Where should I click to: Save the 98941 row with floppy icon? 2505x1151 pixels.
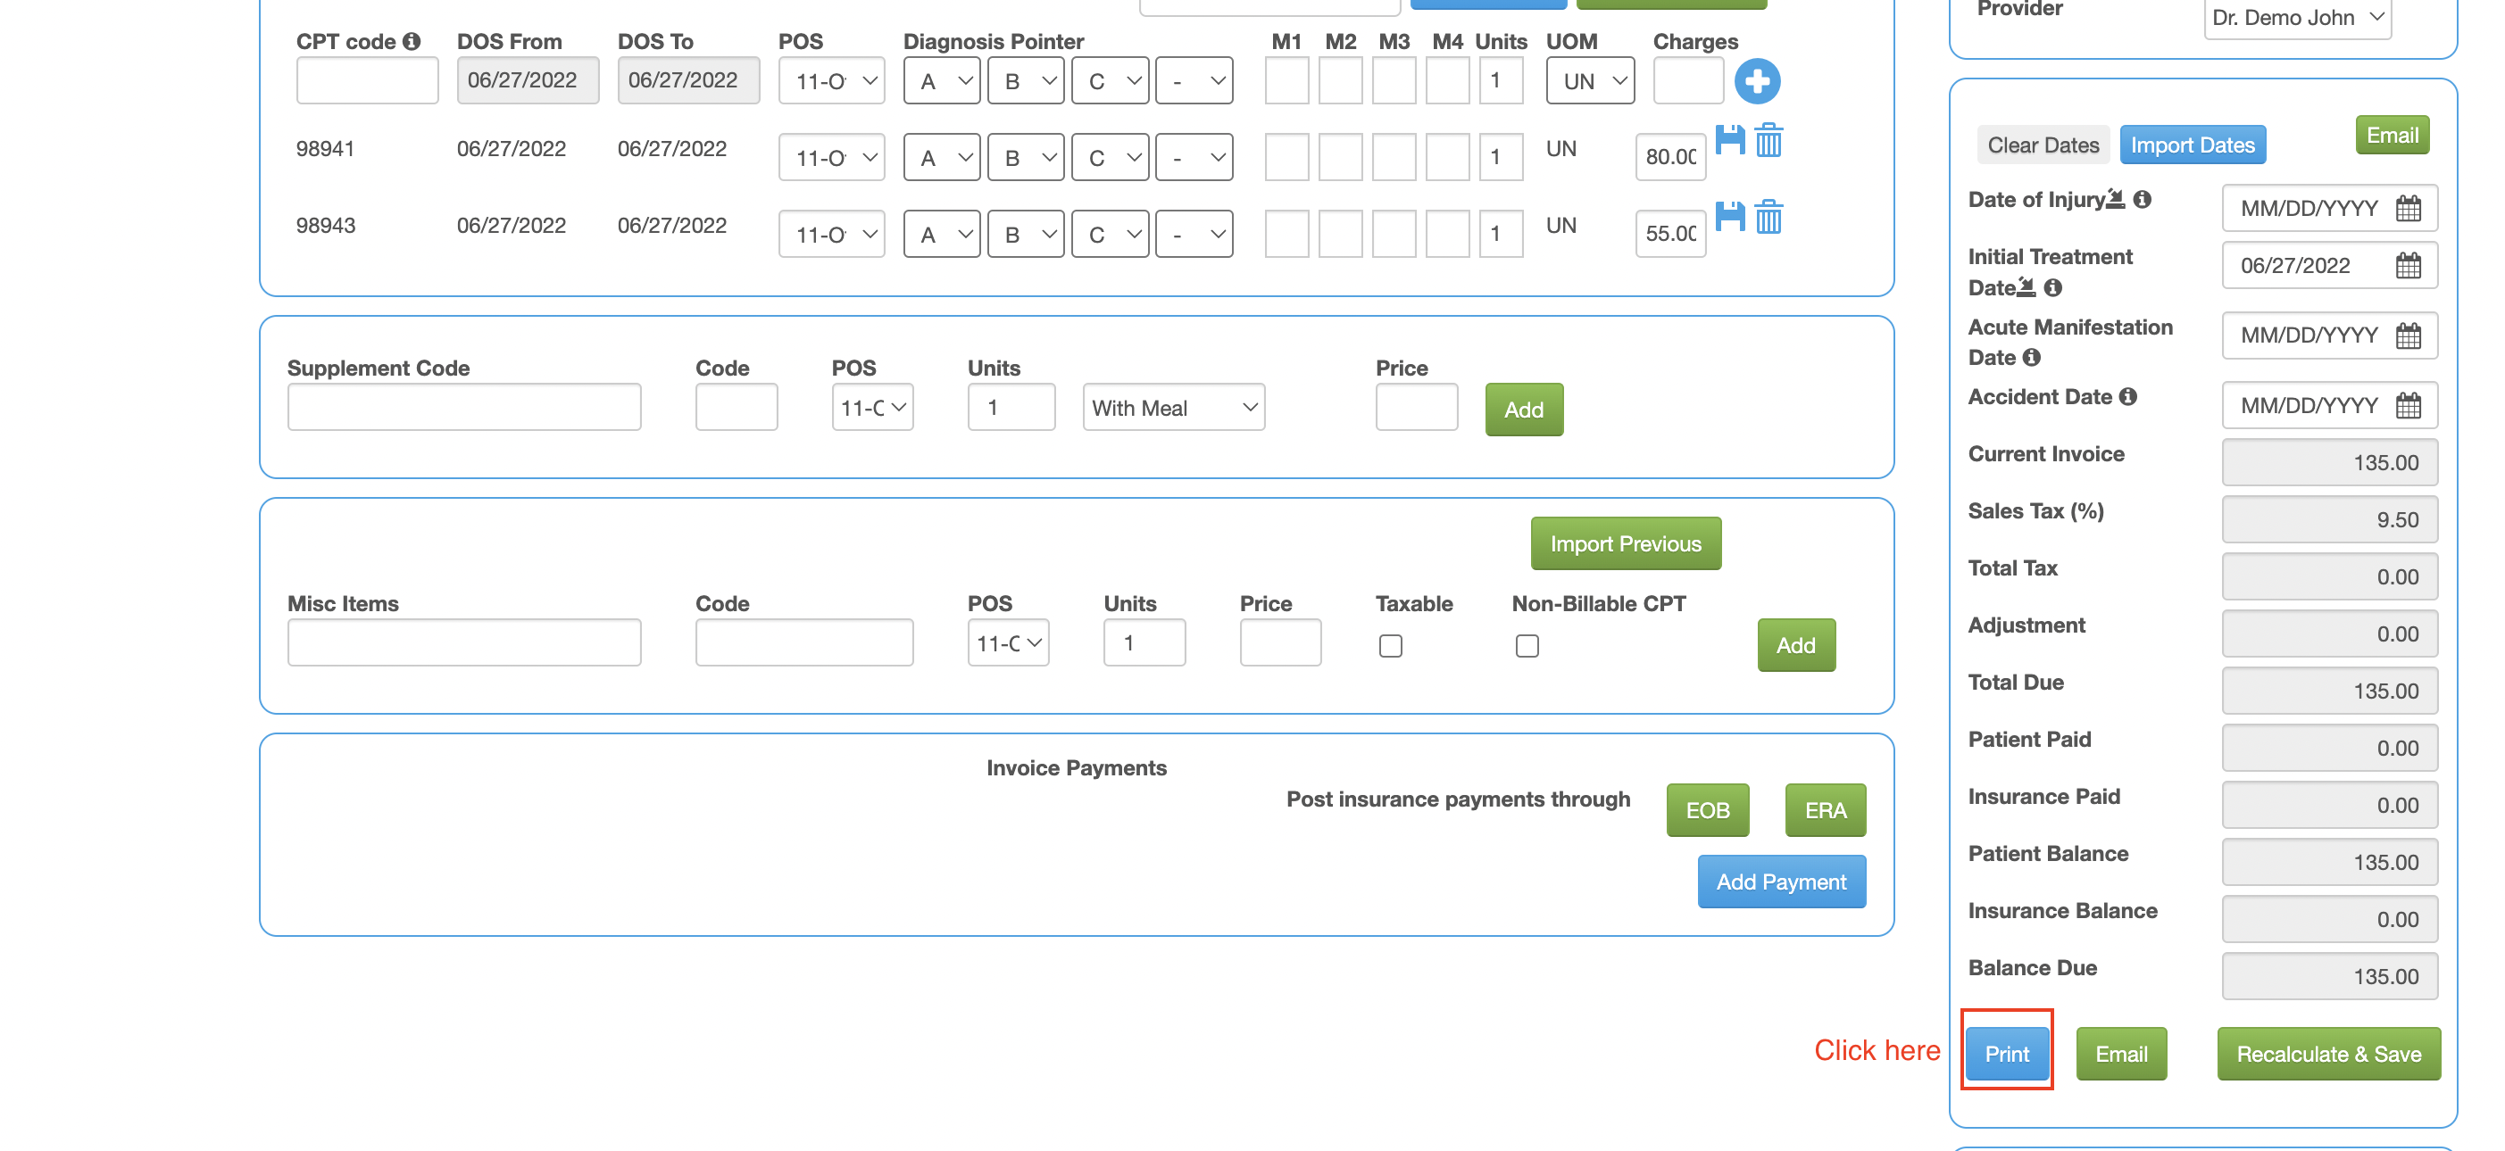[1730, 140]
